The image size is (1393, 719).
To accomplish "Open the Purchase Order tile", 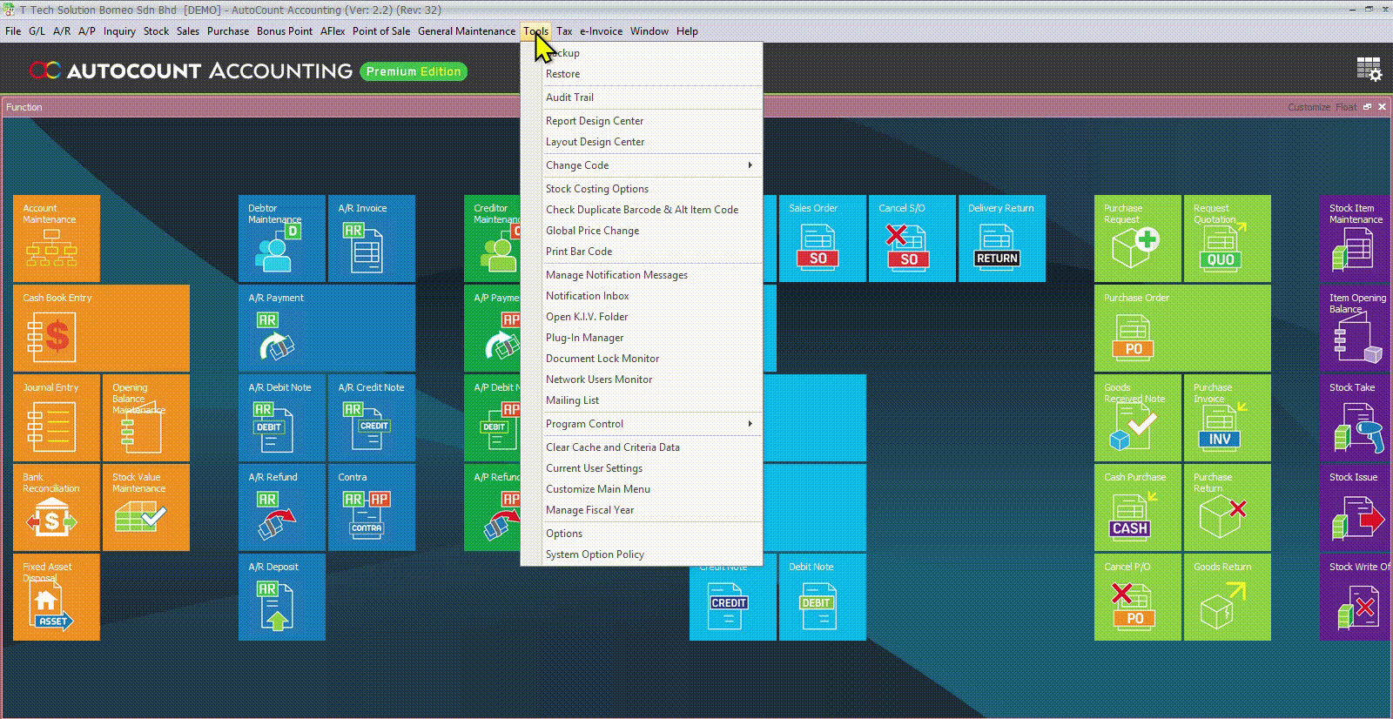I will pyautogui.click(x=1181, y=328).
